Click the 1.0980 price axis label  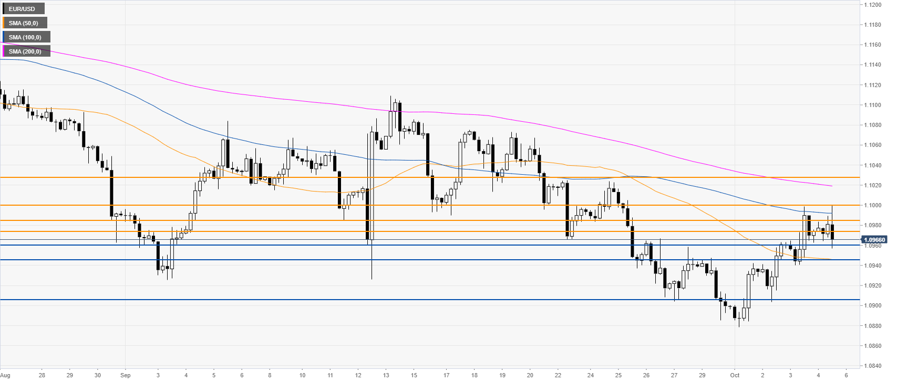[873, 225]
